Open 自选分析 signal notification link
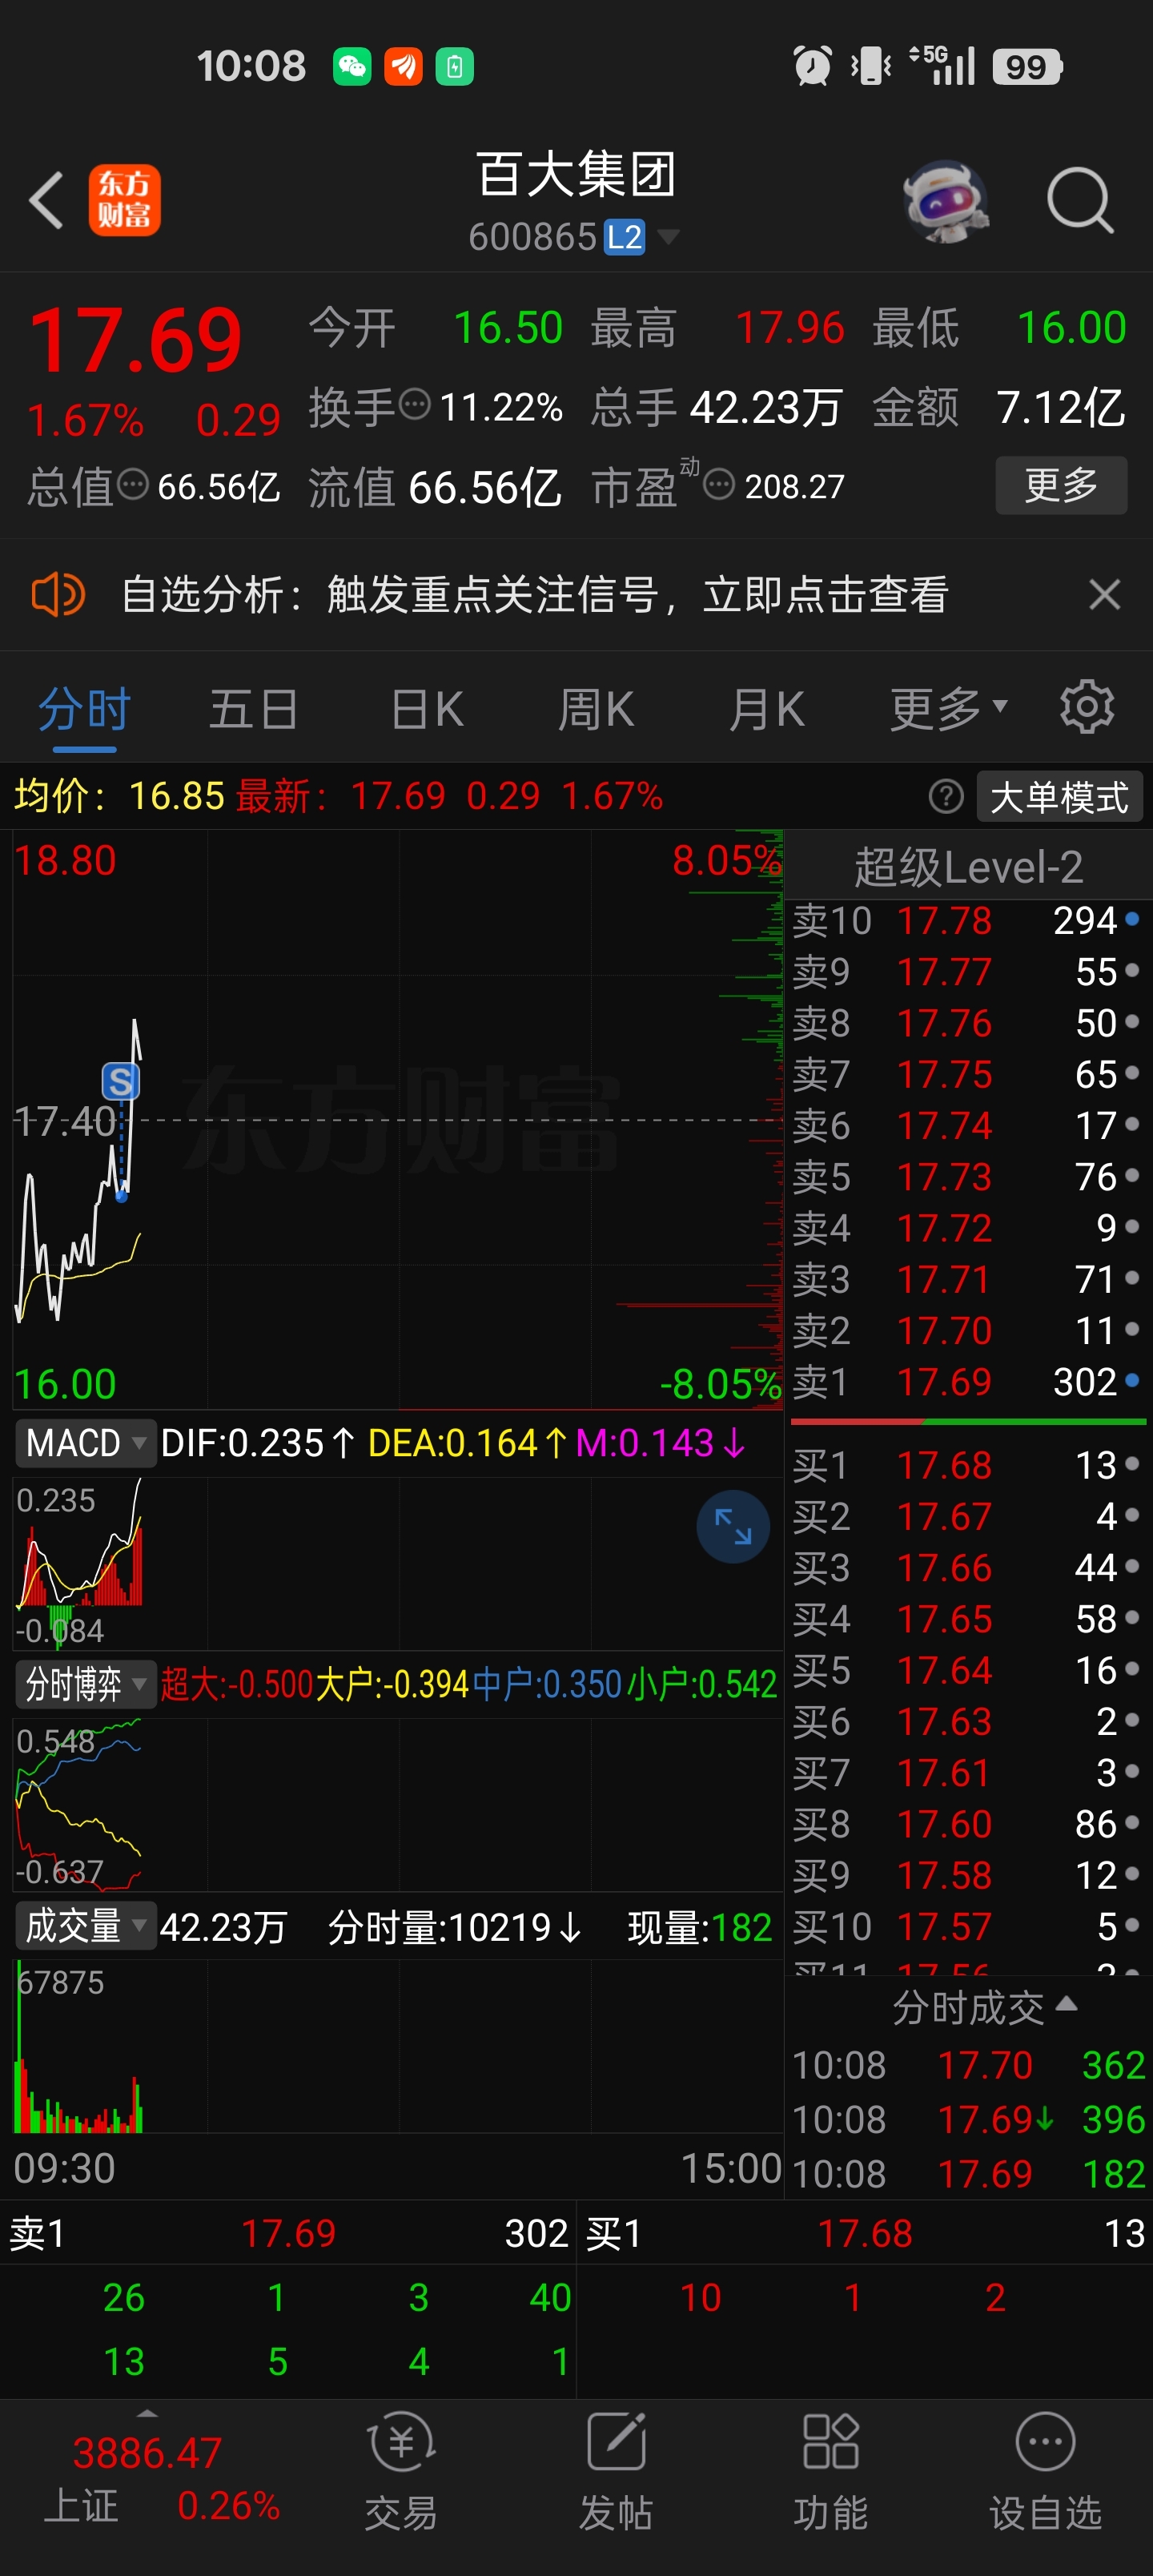This screenshot has height=2576, width=1153. tap(534, 594)
